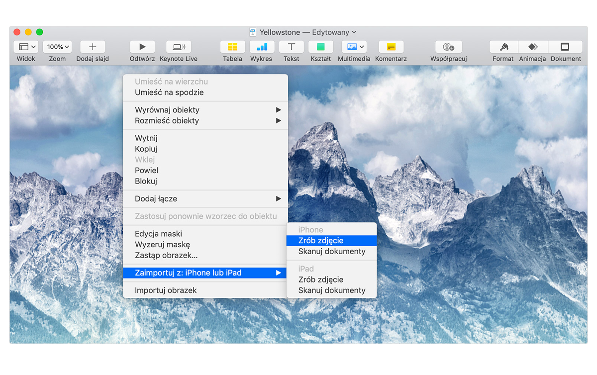This screenshot has height=375, width=597.
Task: Choose highlighted Zrób zdjęcie under iPhone
Action: [x=321, y=241]
